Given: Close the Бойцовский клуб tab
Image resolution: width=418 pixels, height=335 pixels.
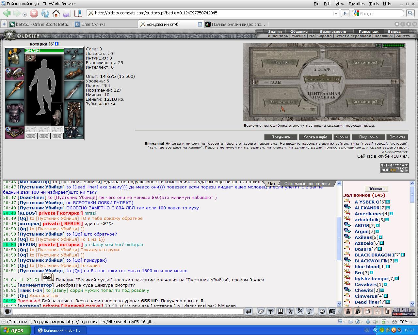Looking at the screenshot, I should click(200, 24).
